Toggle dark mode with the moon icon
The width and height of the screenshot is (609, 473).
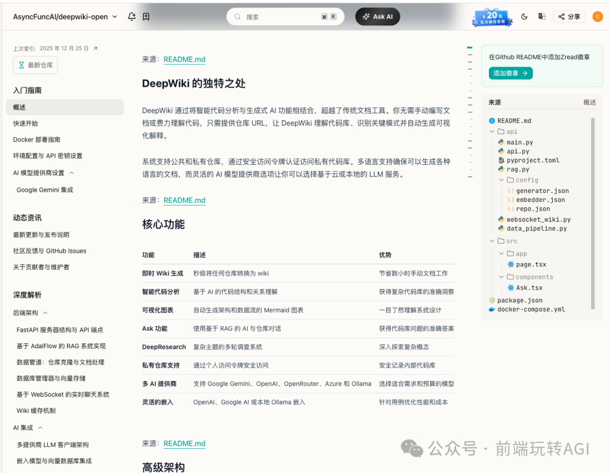tap(523, 16)
